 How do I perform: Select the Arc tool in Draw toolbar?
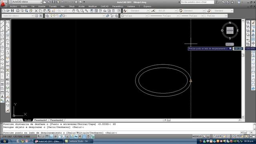(2, 43)
